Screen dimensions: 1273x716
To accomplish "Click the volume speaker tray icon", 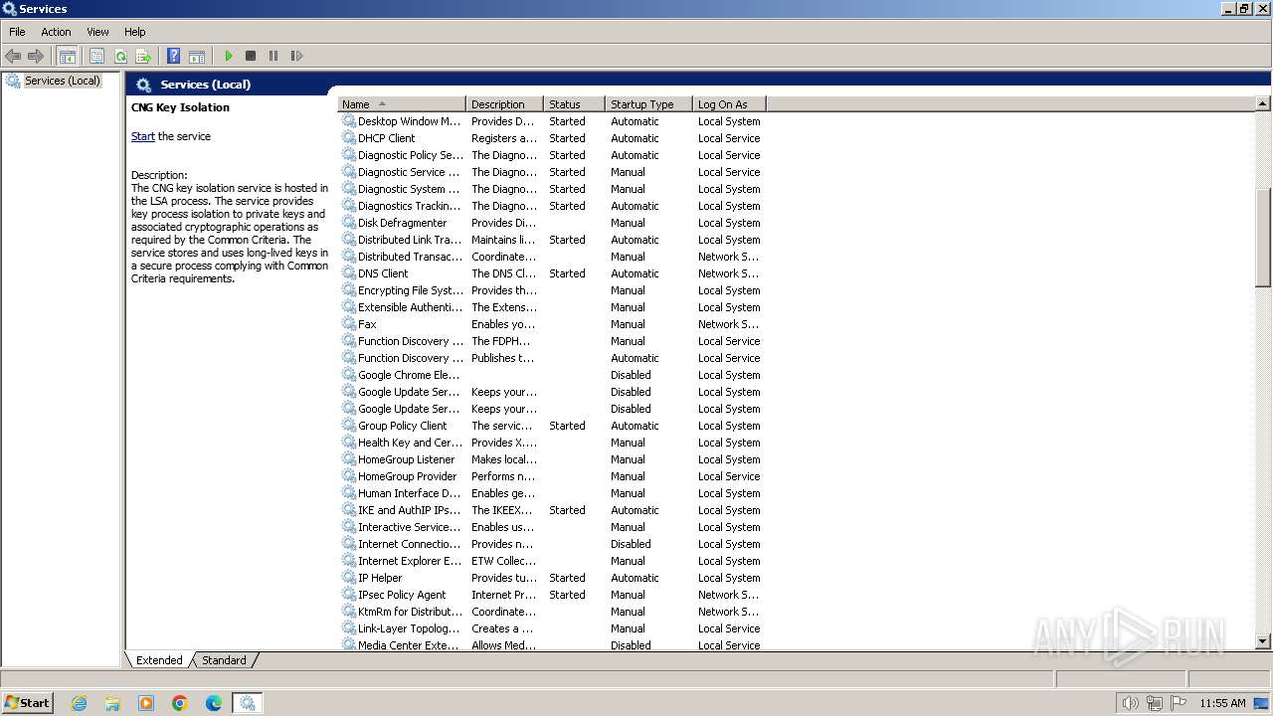I will click(x=1130, y=703).
